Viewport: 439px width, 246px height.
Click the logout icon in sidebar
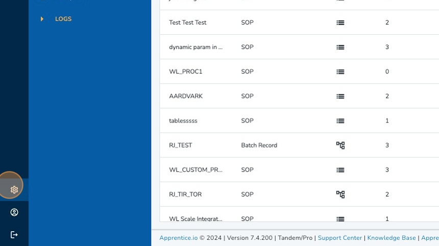(x=14, y=235)
